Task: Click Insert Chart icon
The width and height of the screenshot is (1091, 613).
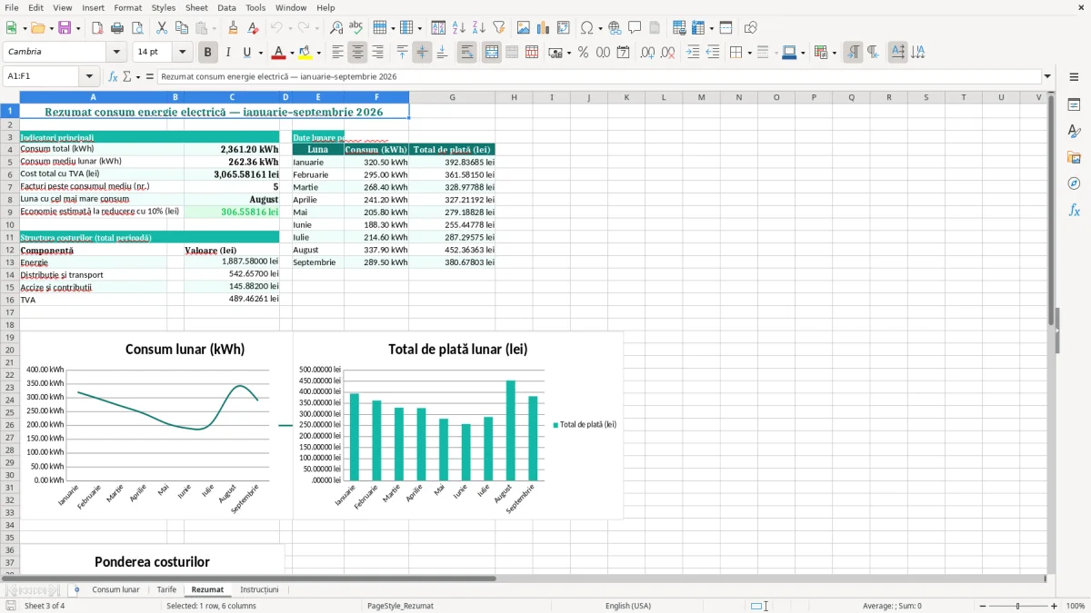Action: coord(544,28)
